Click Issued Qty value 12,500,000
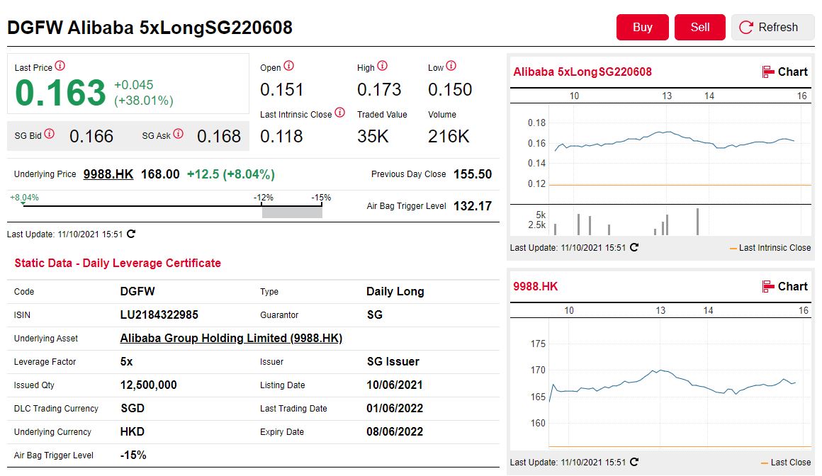The width and height of the screenshot is (822, 476). [x=148, y=385]
